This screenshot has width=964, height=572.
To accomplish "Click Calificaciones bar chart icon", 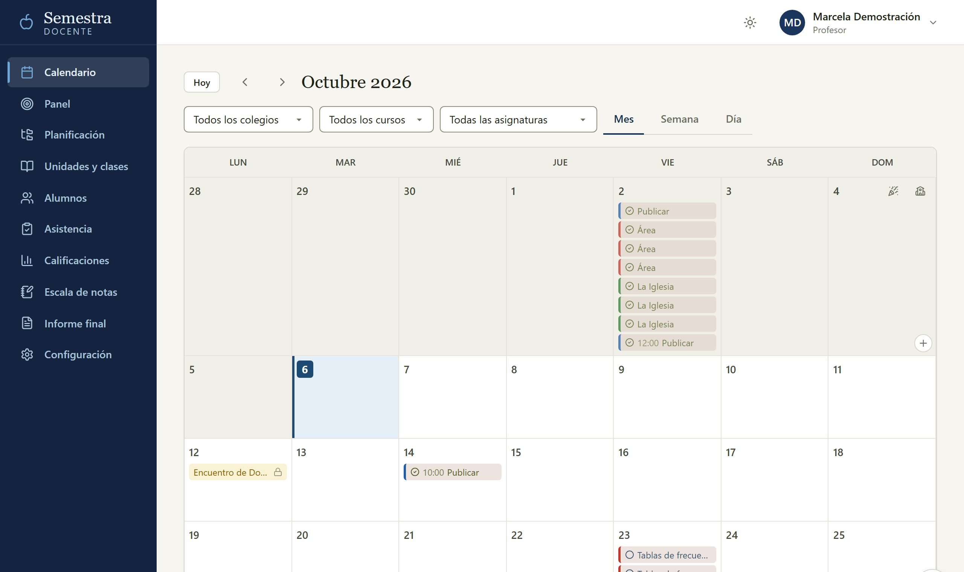I will click(x=27, y=260).
